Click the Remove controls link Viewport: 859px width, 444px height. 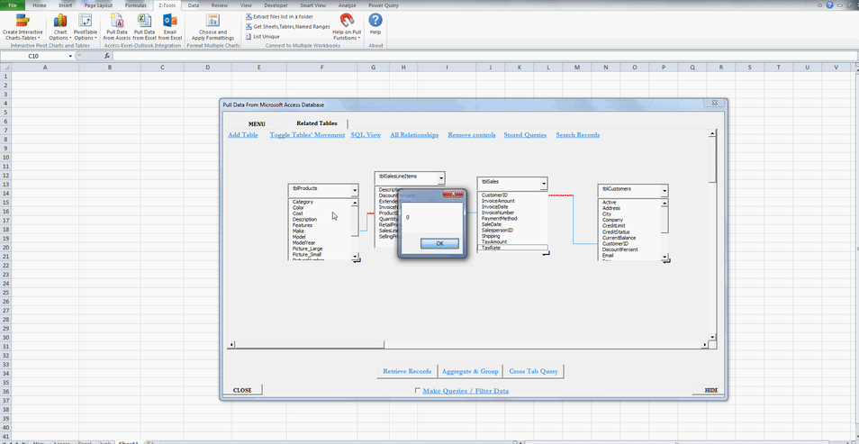tap(472, 135)
